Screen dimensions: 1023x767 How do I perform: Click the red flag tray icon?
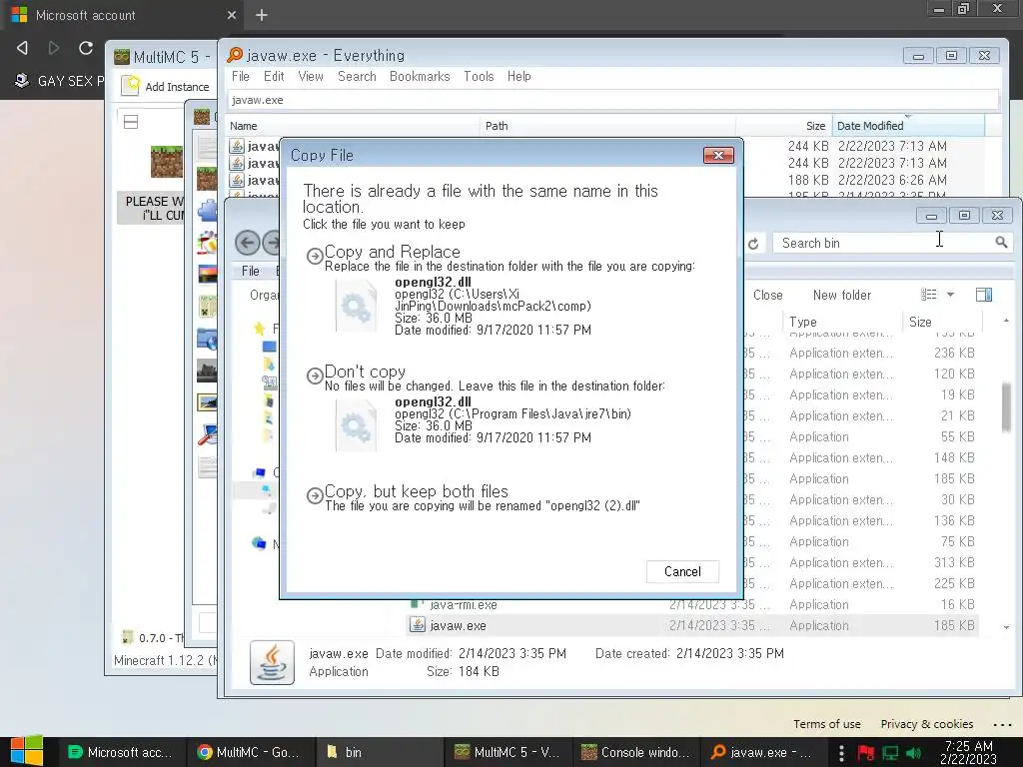pos(866,753)
